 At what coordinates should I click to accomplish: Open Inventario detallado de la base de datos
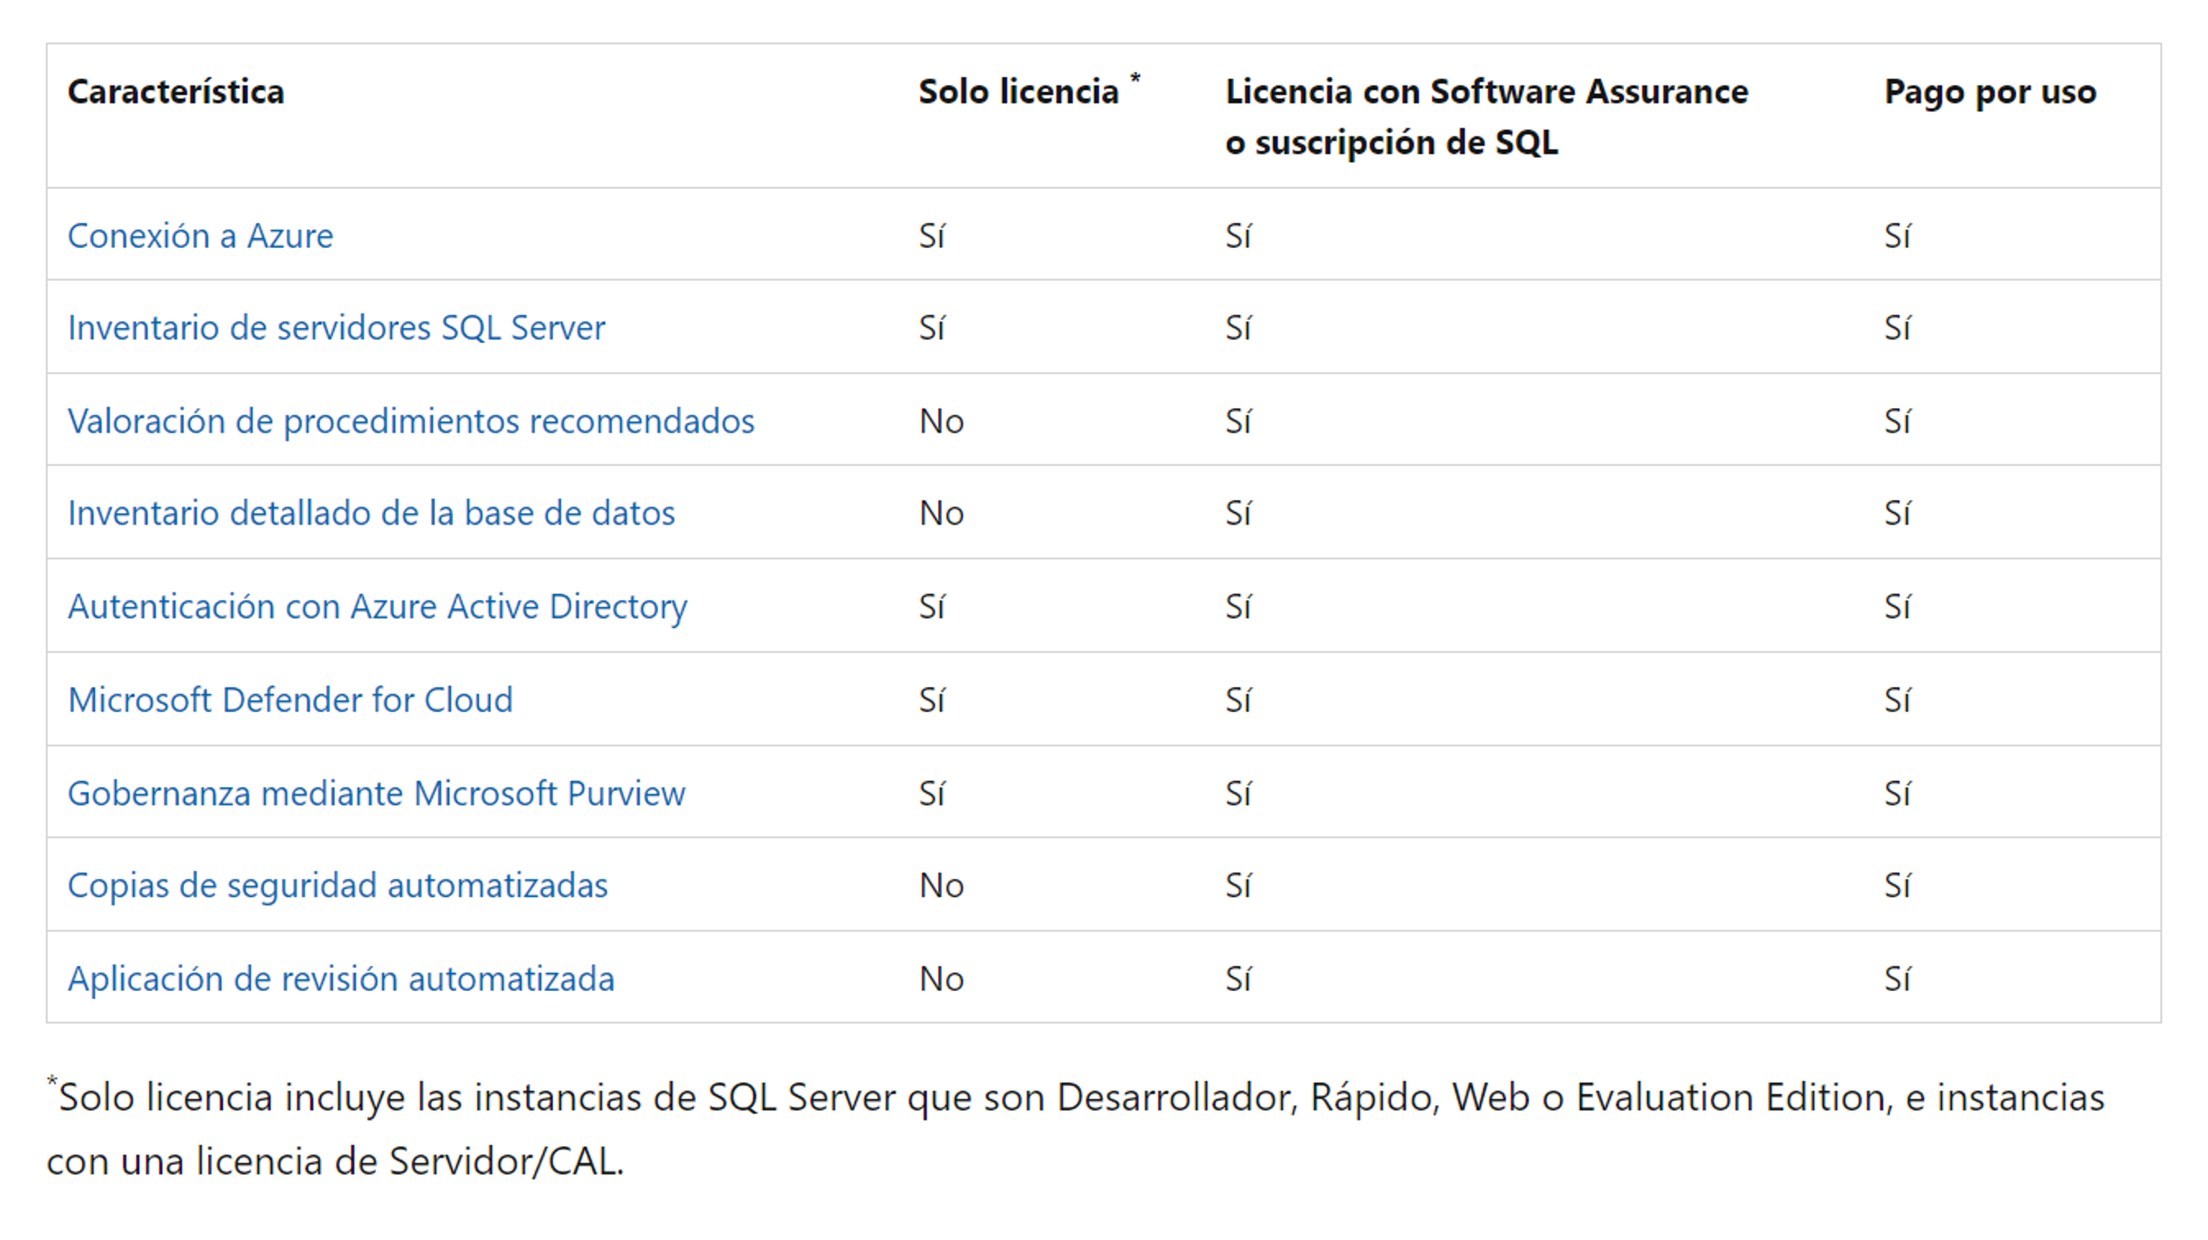(x=372, y=513)
